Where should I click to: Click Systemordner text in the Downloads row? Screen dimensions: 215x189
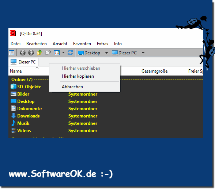coord(83,116)
